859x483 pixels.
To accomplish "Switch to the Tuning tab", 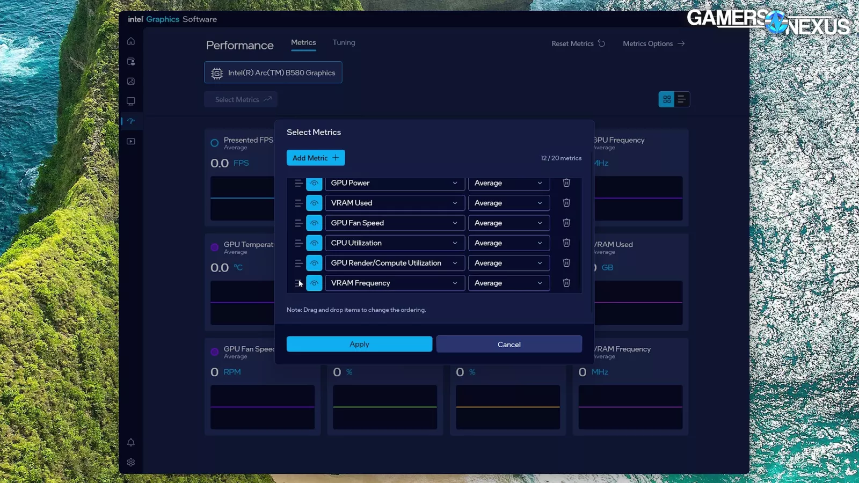I will (344, 42).
